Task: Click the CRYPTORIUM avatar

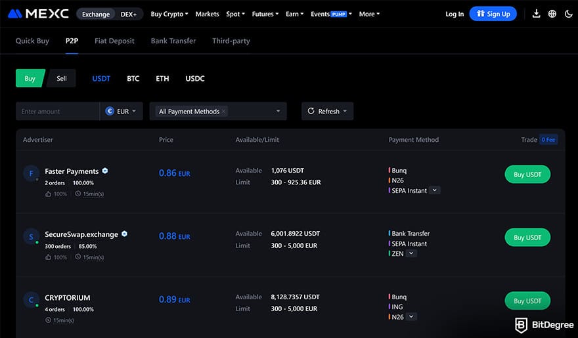Action: tap(31, 300)
